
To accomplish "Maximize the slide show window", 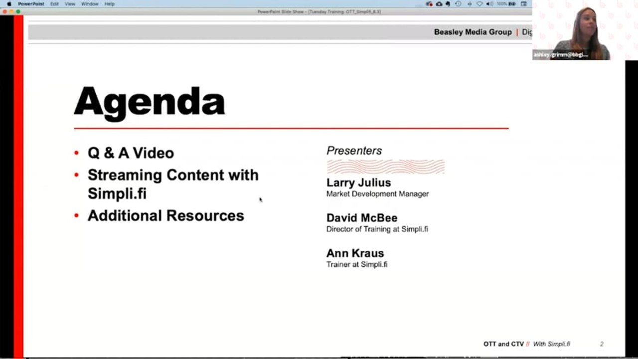I will pos(18,11).
